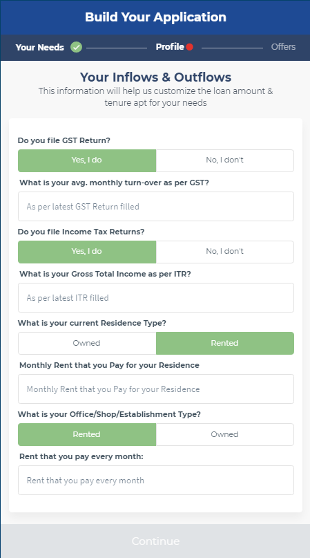Focus the avg. monthly GST turn-over field

(156, 207)
